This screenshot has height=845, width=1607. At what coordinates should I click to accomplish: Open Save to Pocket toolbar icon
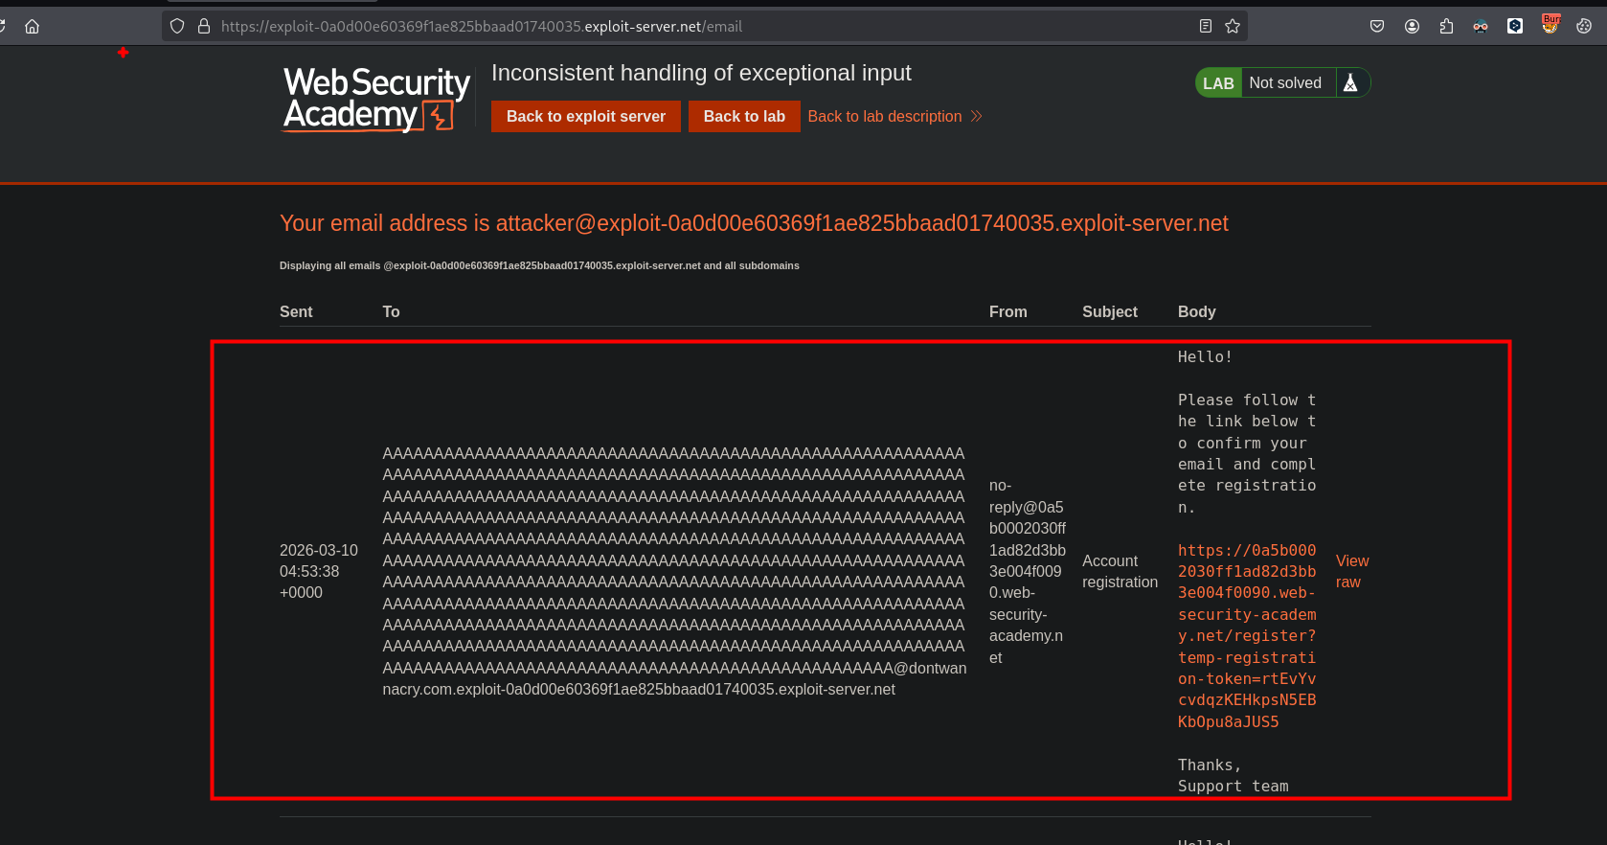click(1377, 27)
